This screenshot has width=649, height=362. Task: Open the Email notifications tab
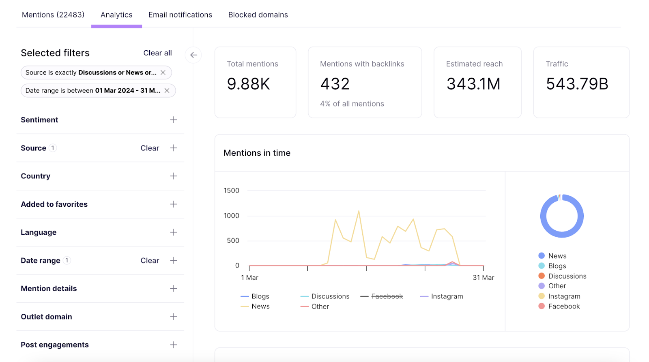180,15
